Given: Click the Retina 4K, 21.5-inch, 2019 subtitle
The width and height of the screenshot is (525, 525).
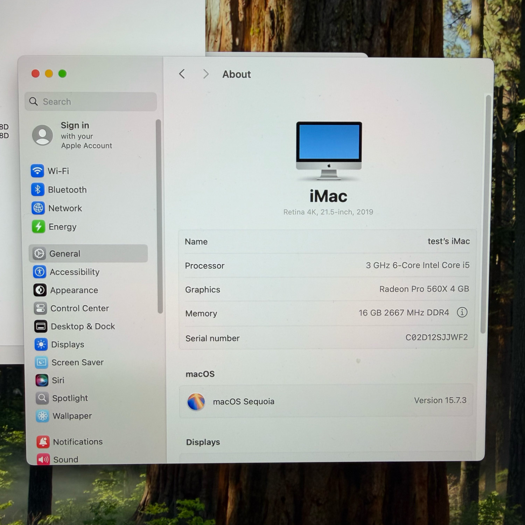Looking at the screenshot, I should 328,212.
